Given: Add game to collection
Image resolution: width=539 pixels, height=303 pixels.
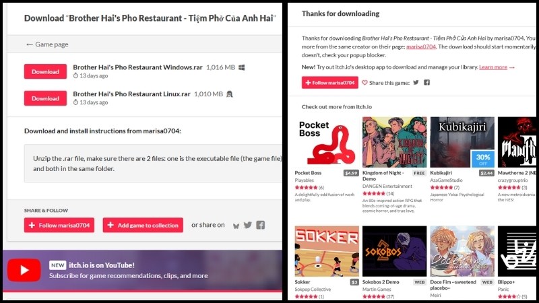Looking at the screenshot, I should (143, 225).
